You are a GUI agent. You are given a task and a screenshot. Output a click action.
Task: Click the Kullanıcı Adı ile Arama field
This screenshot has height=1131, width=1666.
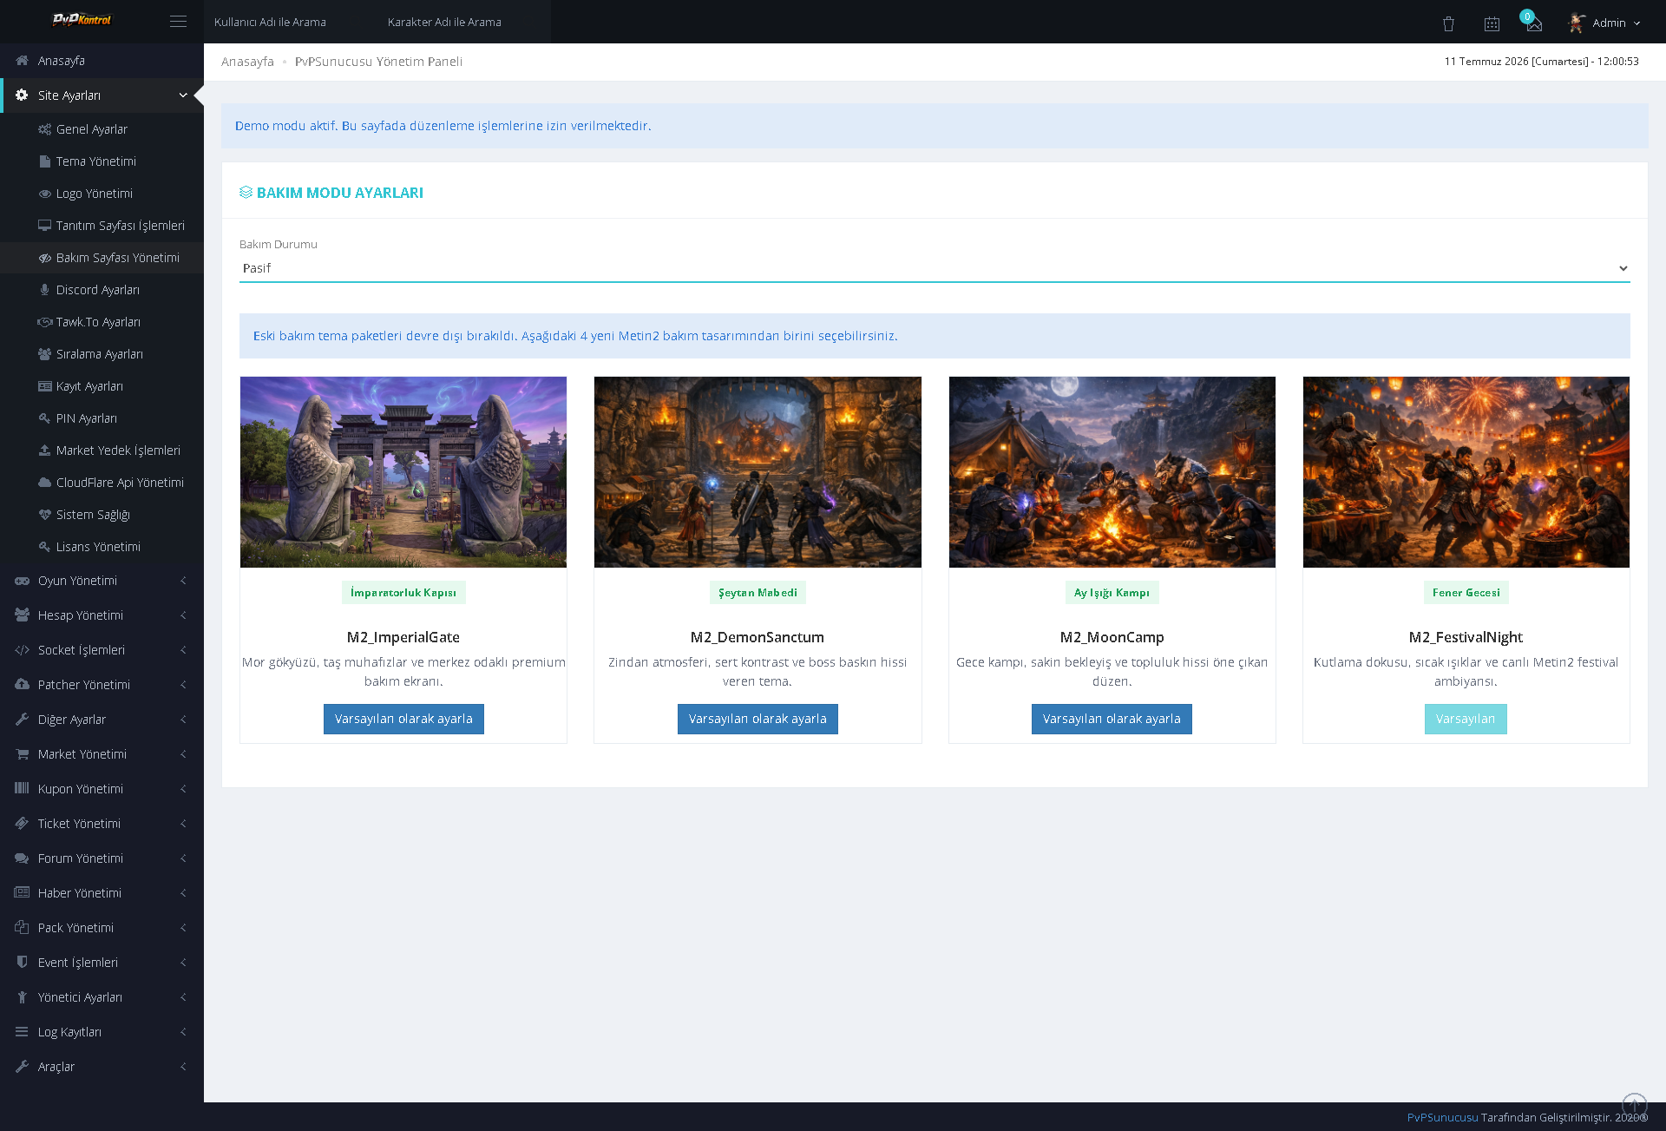pyautogui.click(x=291, y=22)
